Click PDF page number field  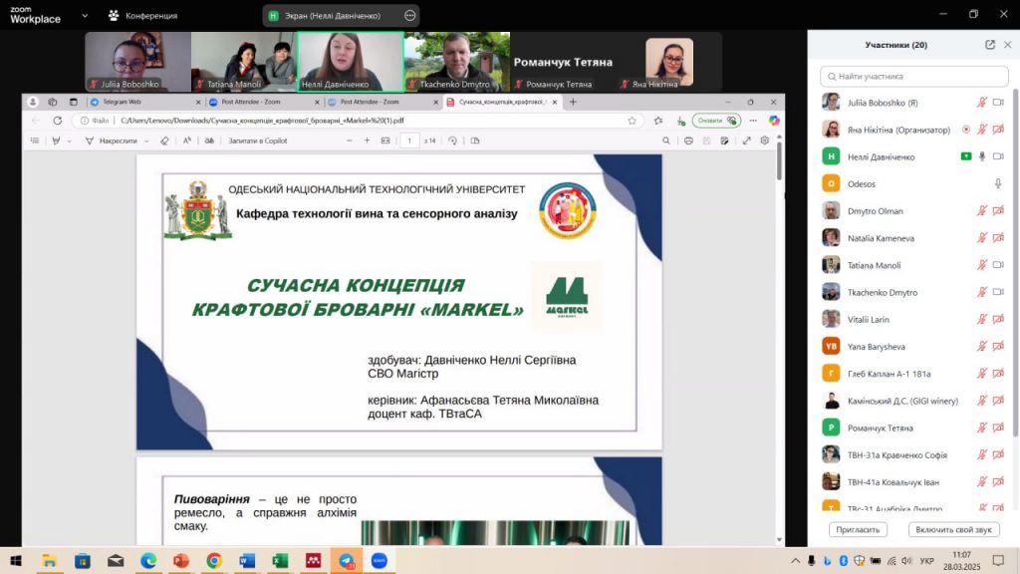point(409,141)
